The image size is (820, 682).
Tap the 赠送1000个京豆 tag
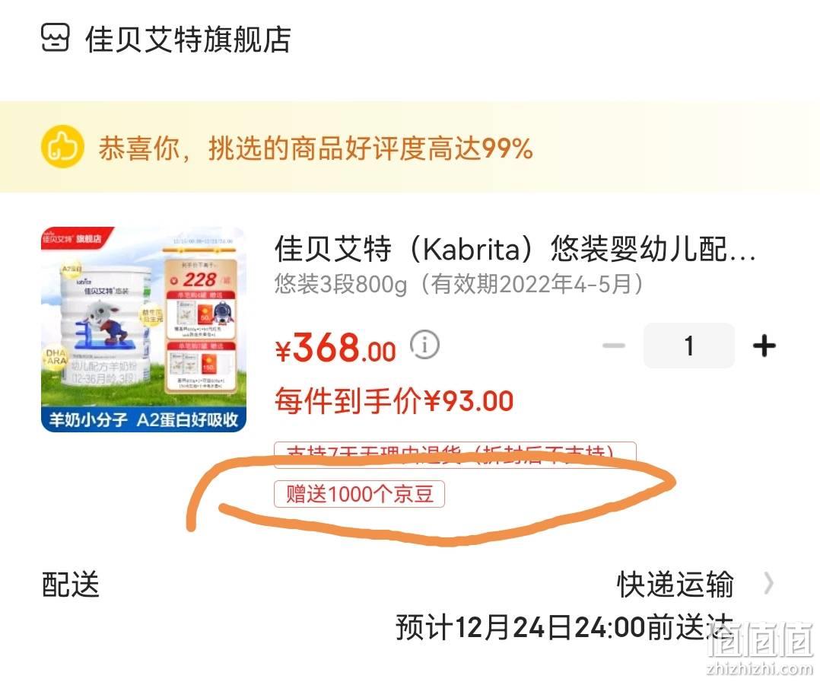pos(359,494)
